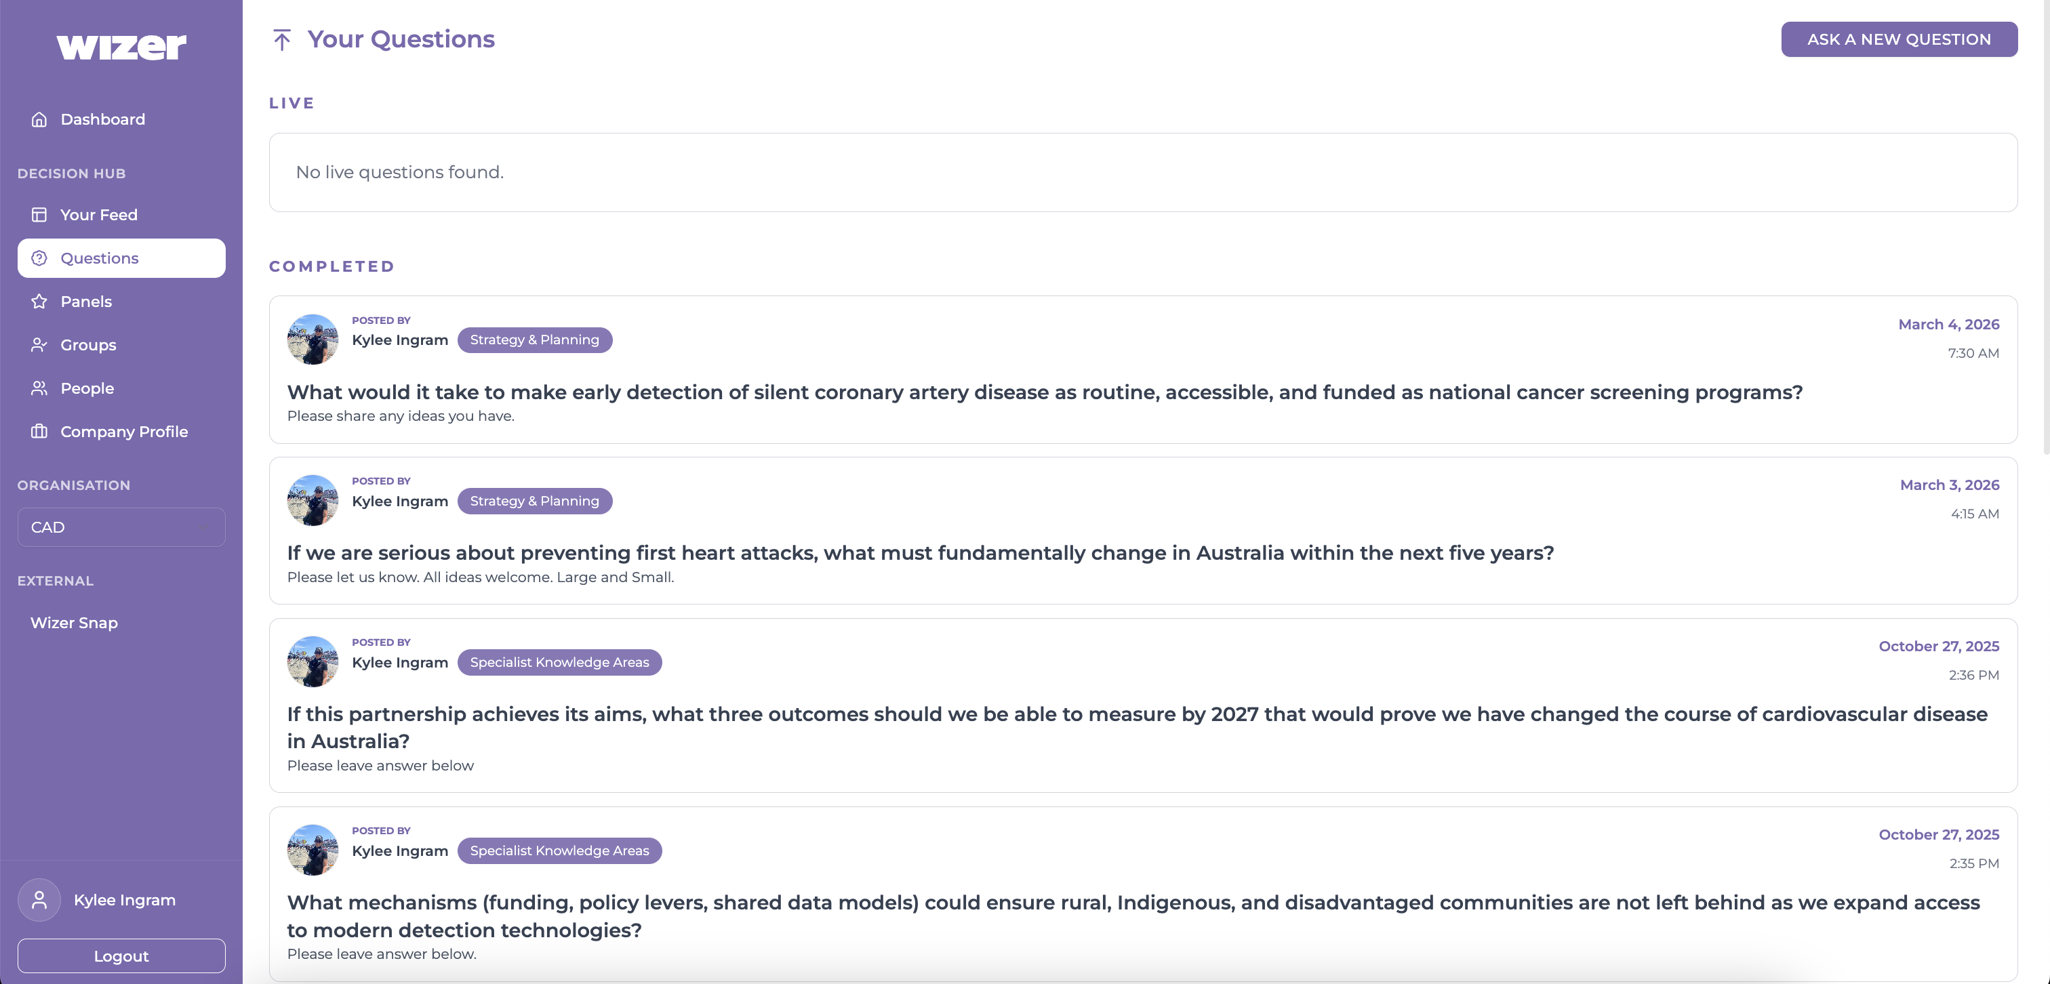Go to Company Profile page
Image resolution: width=2050 pixels, height=984 pixels.
point(123,432)
